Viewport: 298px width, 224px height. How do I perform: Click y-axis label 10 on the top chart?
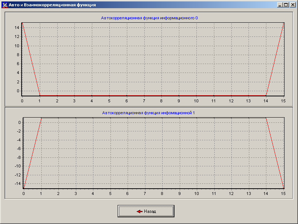[x=17, y=46]
